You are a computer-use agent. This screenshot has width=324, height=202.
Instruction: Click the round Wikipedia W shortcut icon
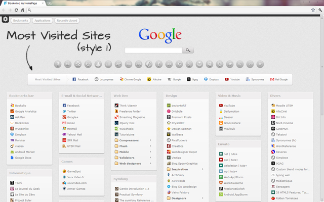point(240,64)
